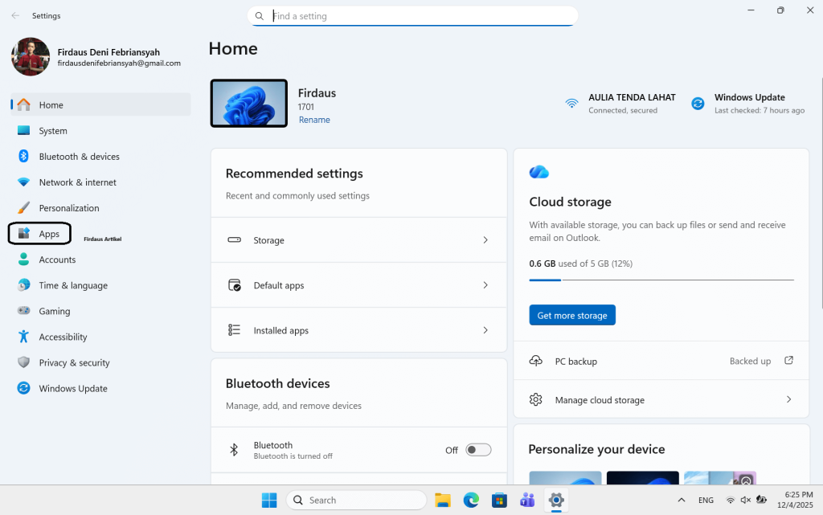823x515 pixels.
Task: Click the Manage cloud storage gear icon
Action: (x=535, y=399)
